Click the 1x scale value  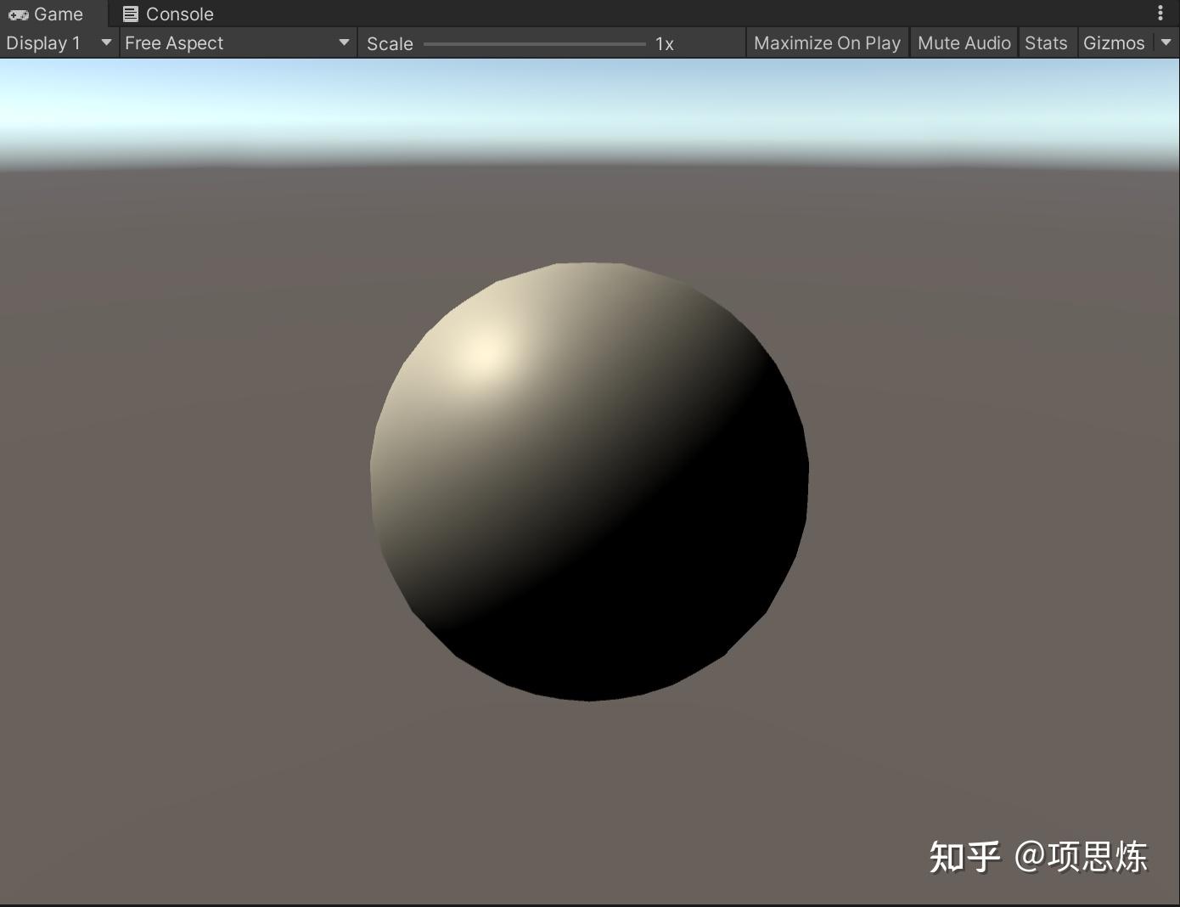[664, 43]
